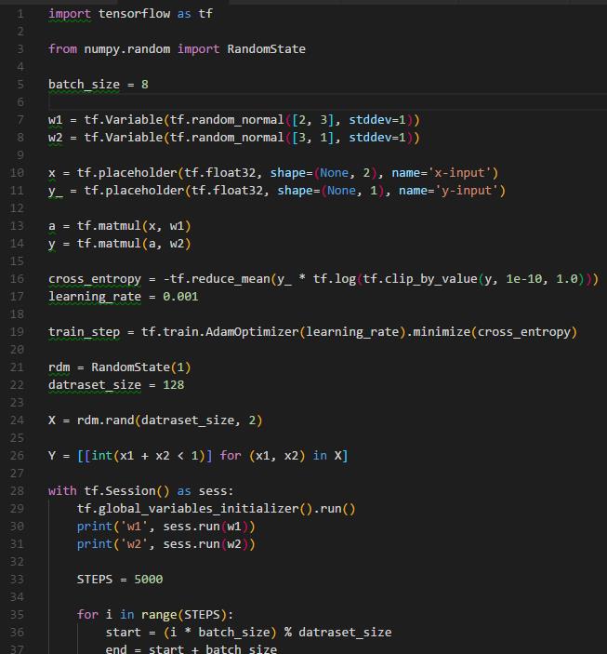Click line number 26 in the gutter
This screenshot has height=654, width=607.
point(17,456)
